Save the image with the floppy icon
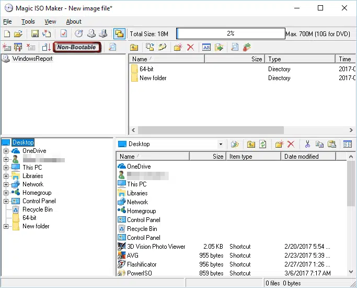This screenshot has height=288, width=357. click(x=35, y=34)
